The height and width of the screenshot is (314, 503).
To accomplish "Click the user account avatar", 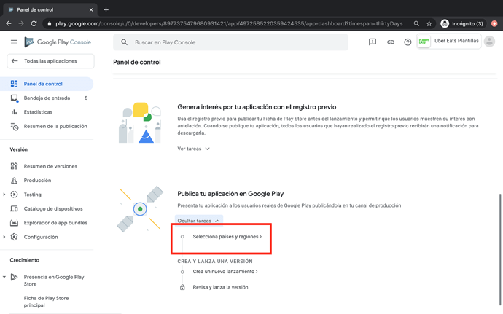I will (489, 42).
